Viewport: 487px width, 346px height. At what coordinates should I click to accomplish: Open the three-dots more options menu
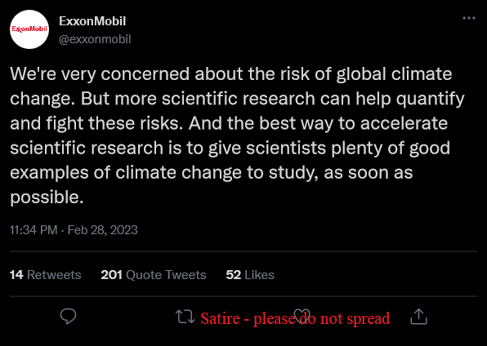469,18
